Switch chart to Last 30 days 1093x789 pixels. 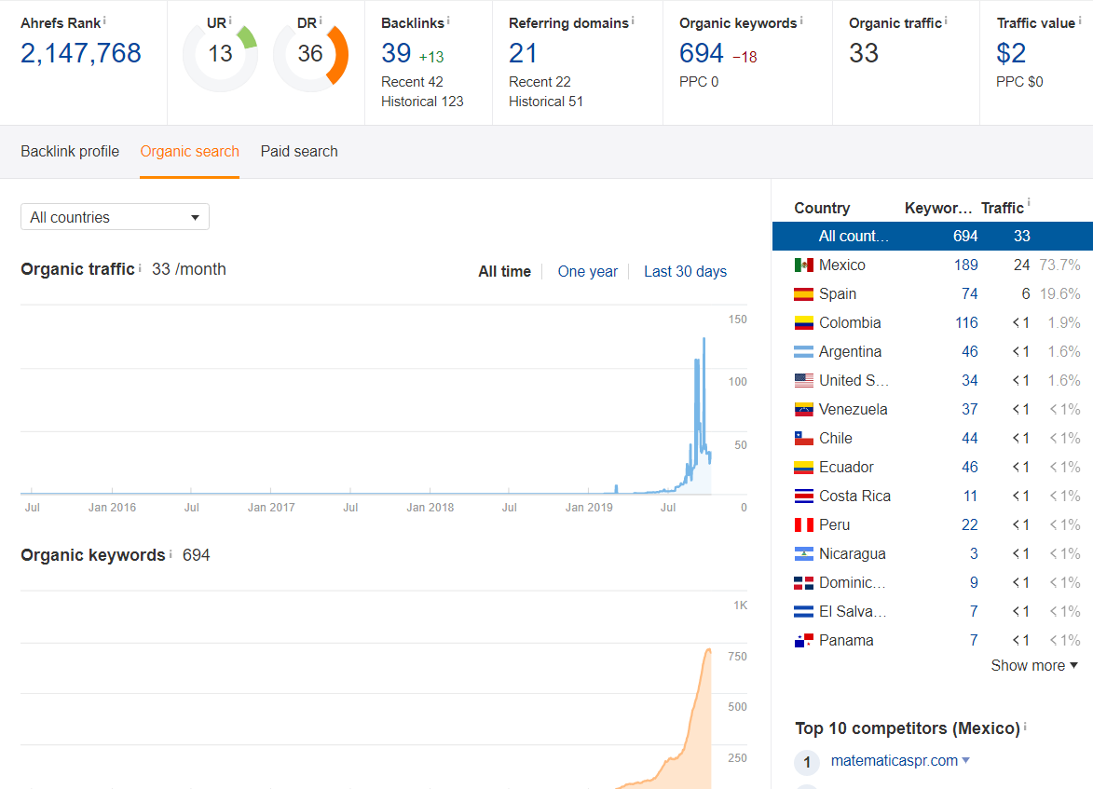pyautogui.click(x=685, y=272)
